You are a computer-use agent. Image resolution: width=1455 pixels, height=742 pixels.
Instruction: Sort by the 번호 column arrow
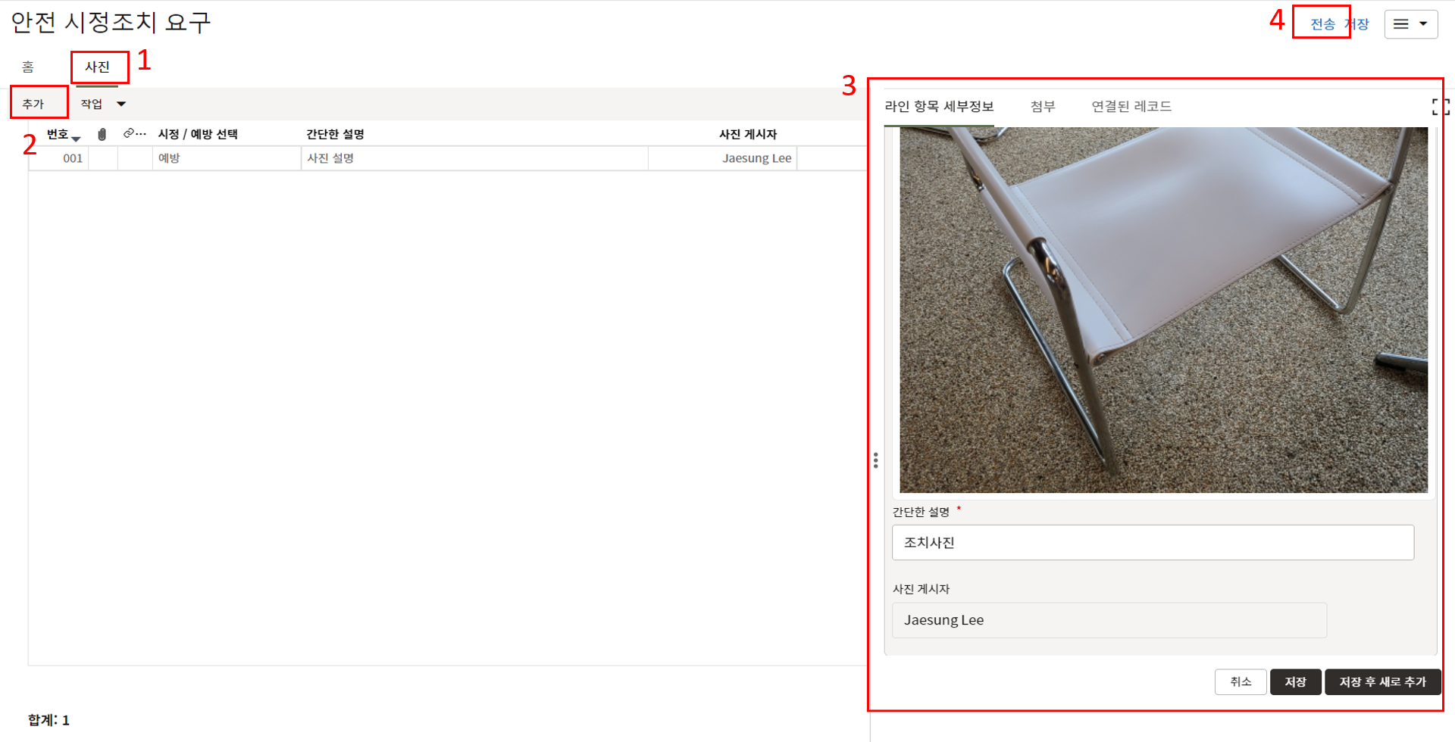tap(76, 138)
